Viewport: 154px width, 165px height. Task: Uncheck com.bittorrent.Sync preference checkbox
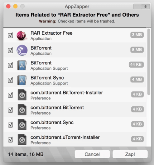click(10, 125)
